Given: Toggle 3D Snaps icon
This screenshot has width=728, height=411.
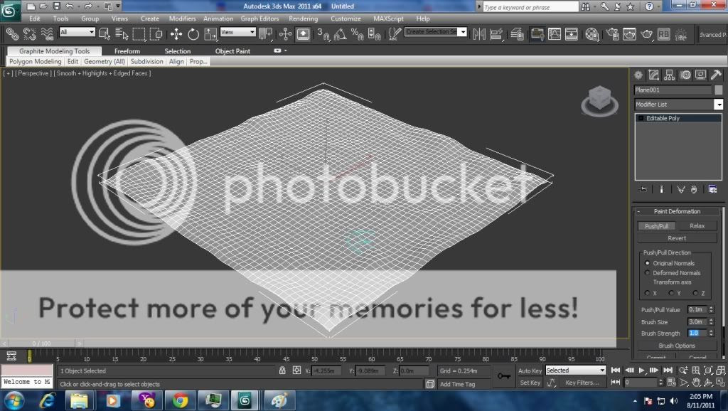Looking at the screenshot, I should pyautogui.click(x=323, y=34).
